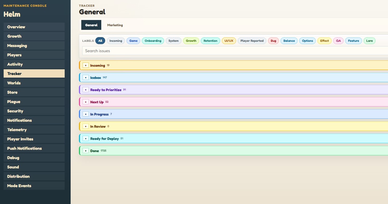Open Notifications in the sidebar
Image resolution: width=388 pixels, height=204 pixels.
pos(34,120)
